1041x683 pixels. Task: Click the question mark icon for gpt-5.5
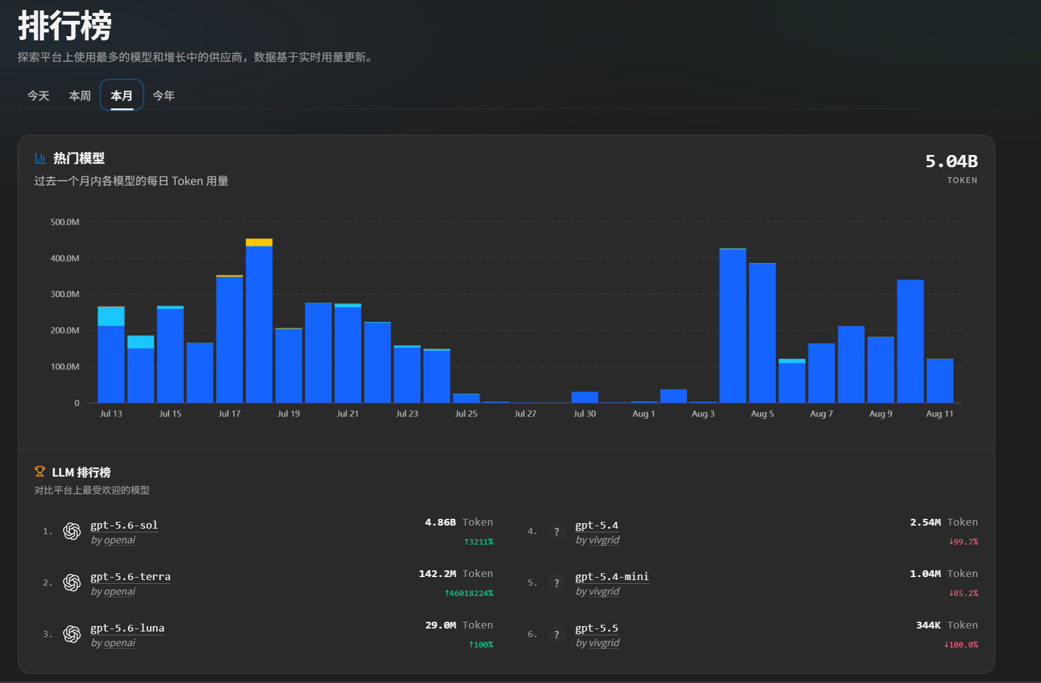tap(557, 635)
